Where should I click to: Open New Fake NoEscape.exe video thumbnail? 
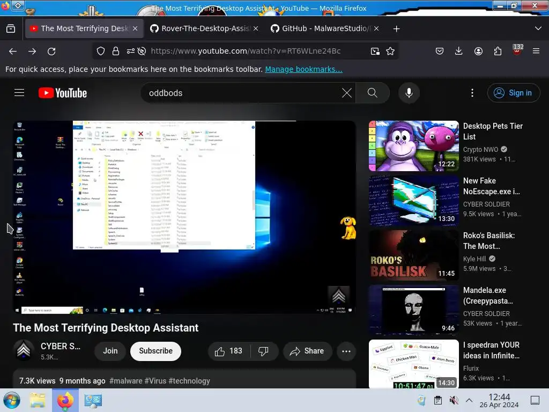(413, 201)
